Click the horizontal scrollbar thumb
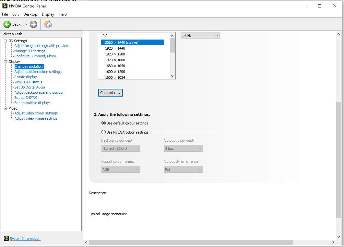This screenshot has height=247, width=344. tap(191, 242)
